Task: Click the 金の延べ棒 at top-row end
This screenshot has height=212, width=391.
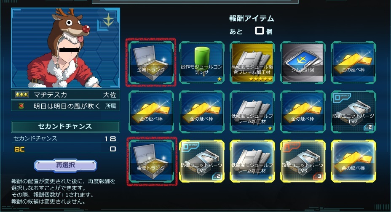Action: (x=354, y=62)
